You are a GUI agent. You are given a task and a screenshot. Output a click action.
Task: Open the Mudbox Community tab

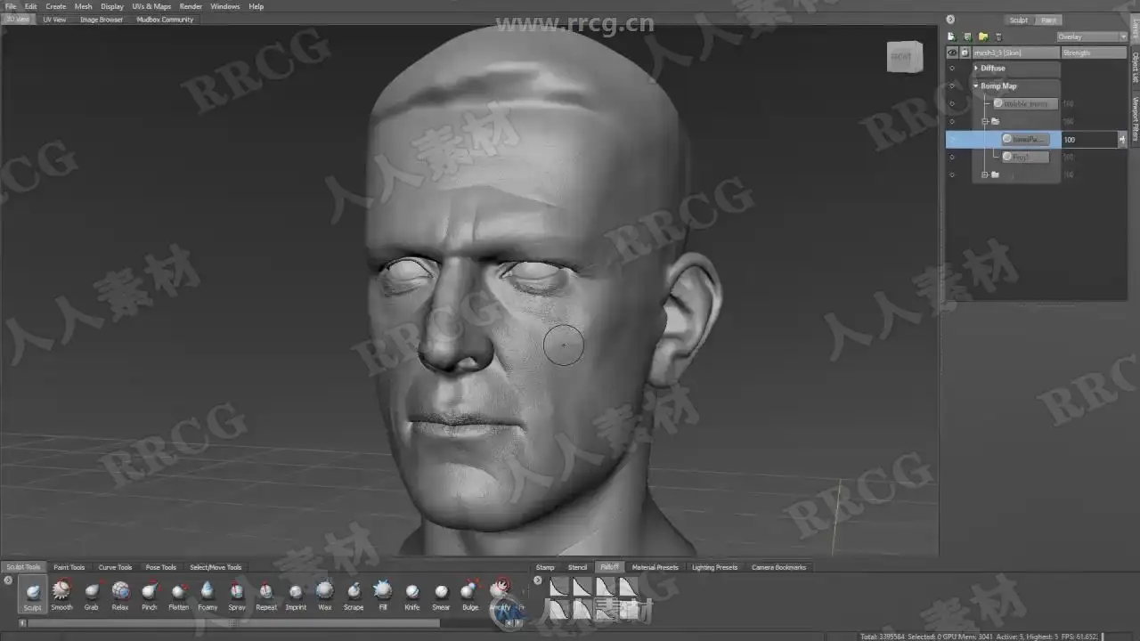(165, 19)
